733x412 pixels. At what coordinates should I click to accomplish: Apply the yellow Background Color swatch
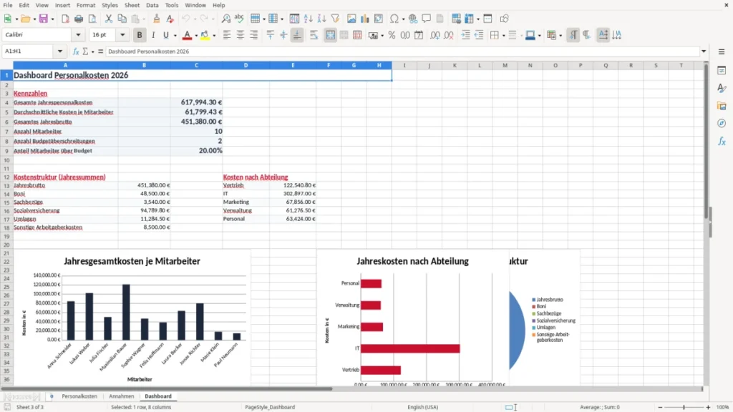(205, 35)
